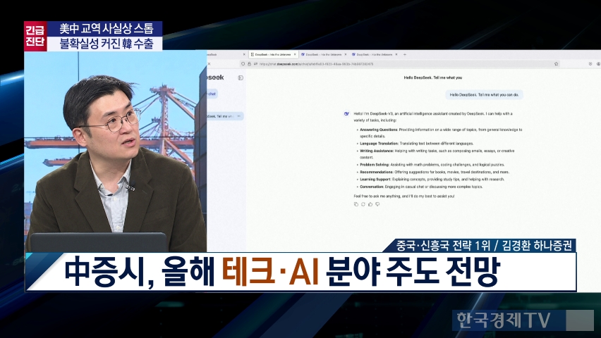Copy the DeepSeek response text

tap(356, 204)
